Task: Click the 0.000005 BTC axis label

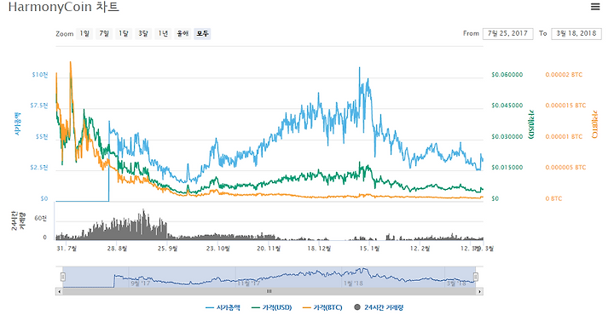Action: pos(565,168)
